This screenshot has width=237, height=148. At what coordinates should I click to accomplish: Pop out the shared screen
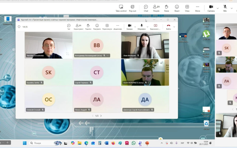(x=132, y=8)
